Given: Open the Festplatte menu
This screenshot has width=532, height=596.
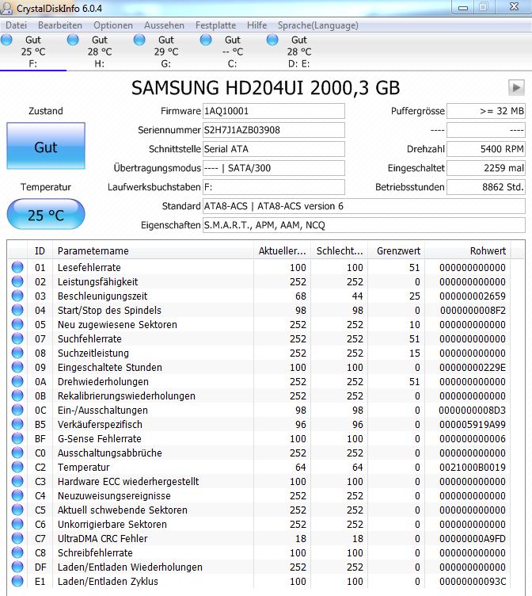Looking at the screenshot, I should pos(215,25).
